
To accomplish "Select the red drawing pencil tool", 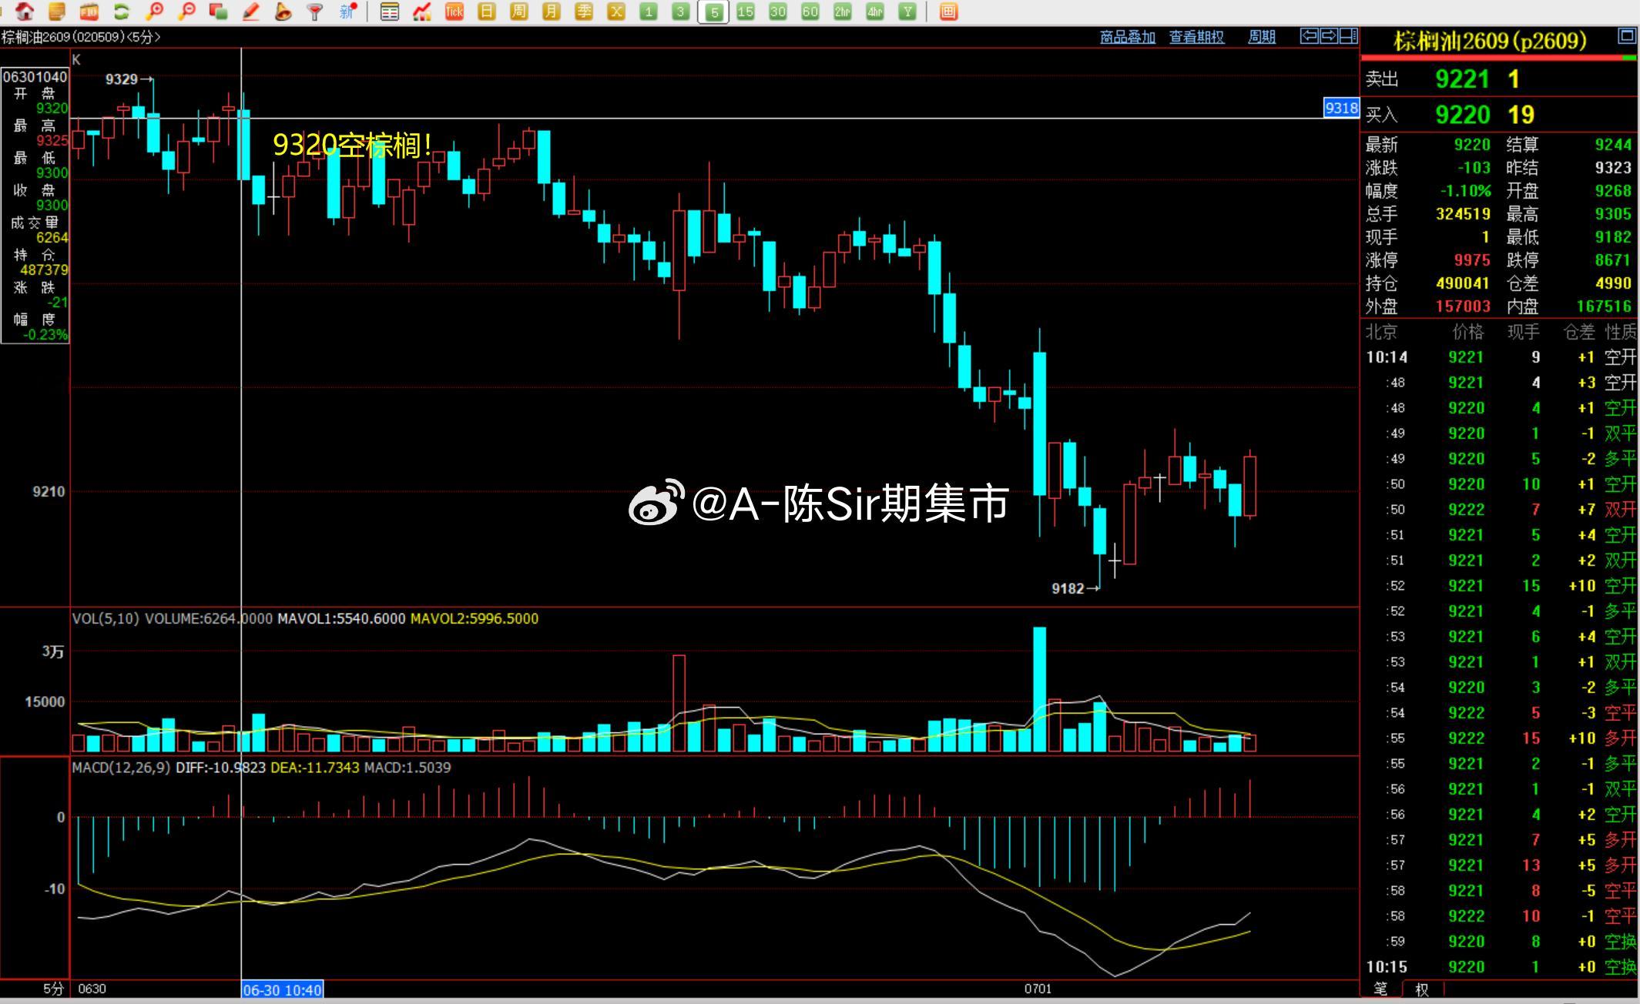I will tap(251, 12).
